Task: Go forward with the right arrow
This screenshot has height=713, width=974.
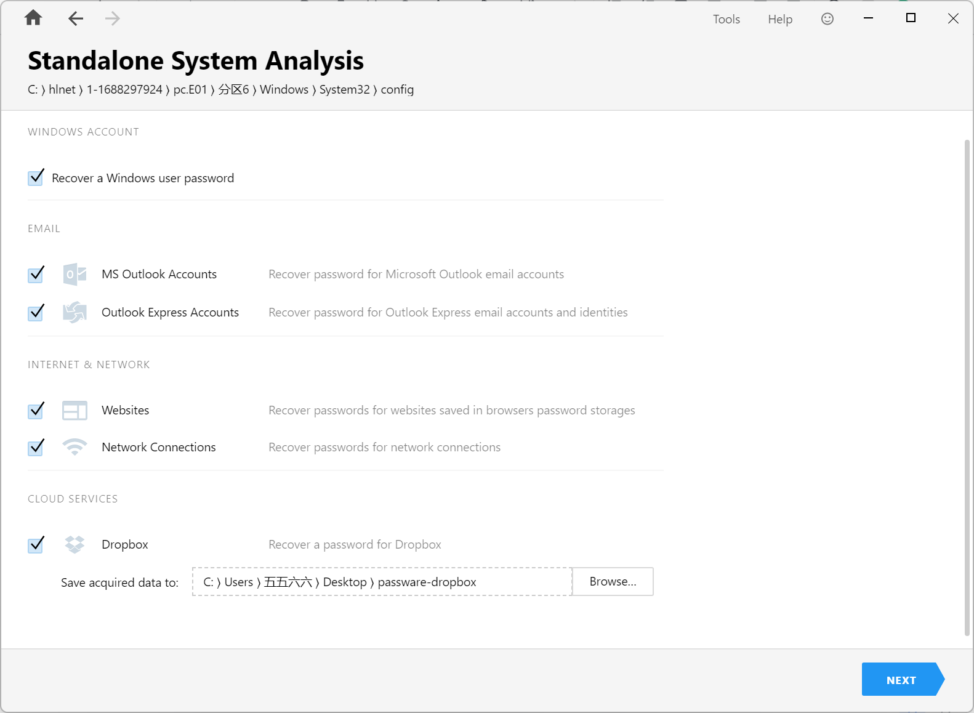Action: click(112, 18)
